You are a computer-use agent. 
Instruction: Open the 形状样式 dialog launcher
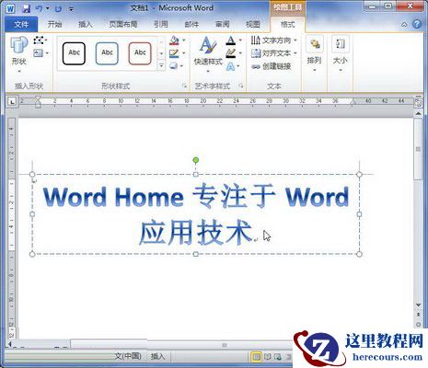[184, 86]
